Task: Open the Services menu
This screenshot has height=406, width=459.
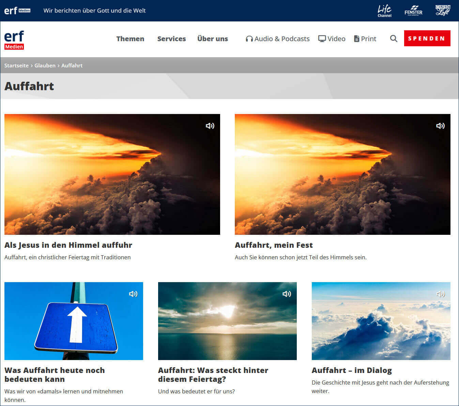Action: pyautogui.click(x=171, y=39)
